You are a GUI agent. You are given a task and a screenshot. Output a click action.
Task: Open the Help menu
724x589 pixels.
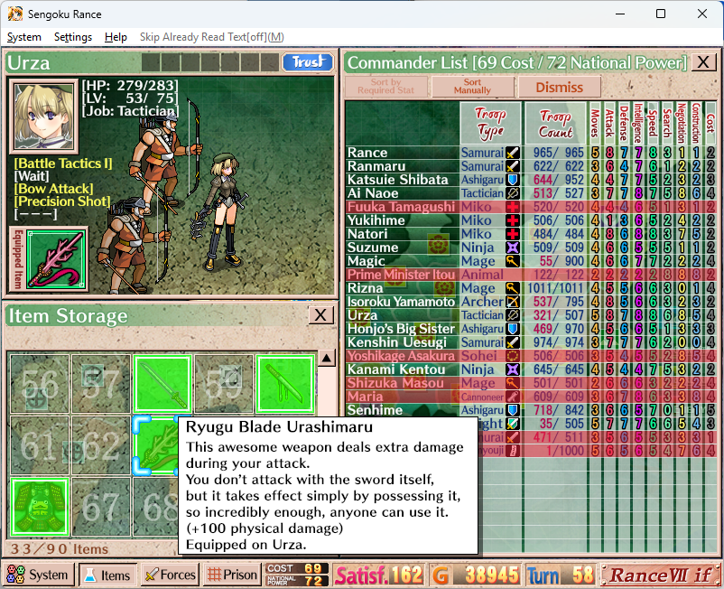coord(116,37)
